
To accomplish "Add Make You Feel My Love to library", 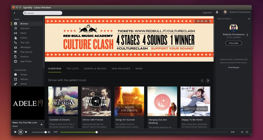I will coord(41,124).
